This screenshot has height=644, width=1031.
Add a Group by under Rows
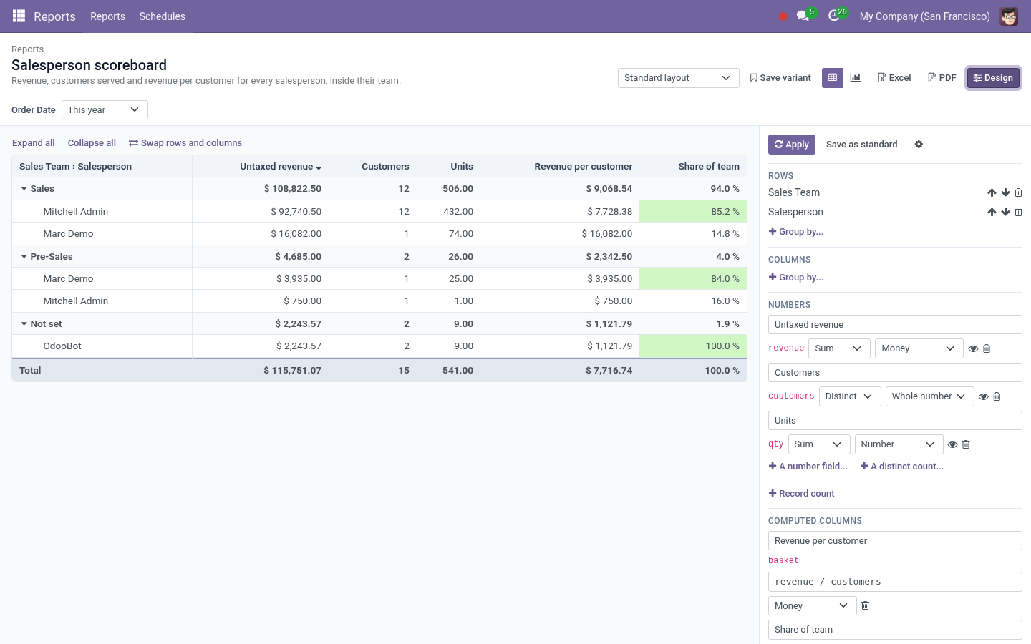click(795, 232)
